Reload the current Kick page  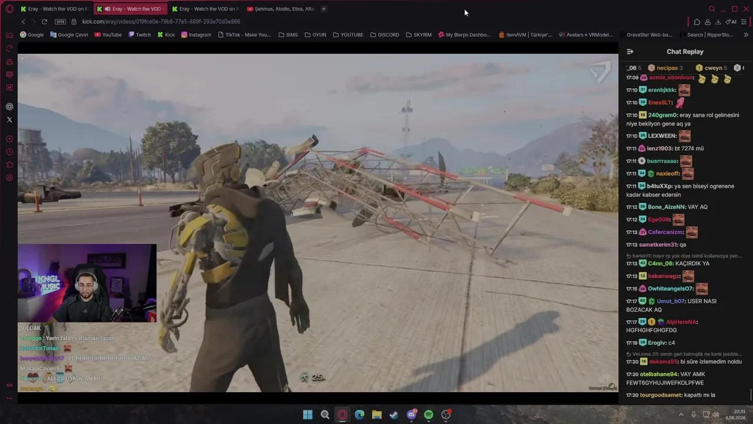(44, 22)
